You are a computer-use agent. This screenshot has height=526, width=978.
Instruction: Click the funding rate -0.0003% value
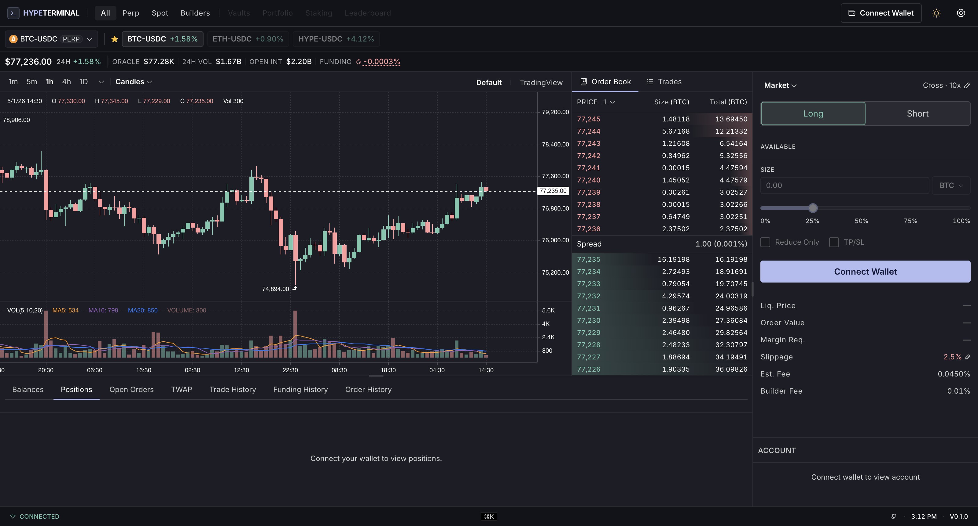(381, 62)
